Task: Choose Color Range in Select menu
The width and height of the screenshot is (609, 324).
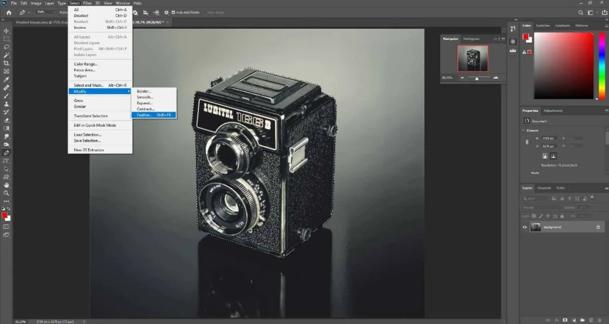Action: tap(100, 64)
